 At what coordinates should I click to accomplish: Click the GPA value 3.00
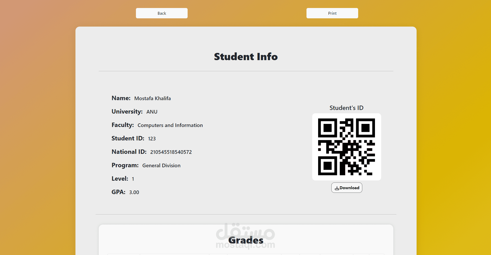point(134,192)
